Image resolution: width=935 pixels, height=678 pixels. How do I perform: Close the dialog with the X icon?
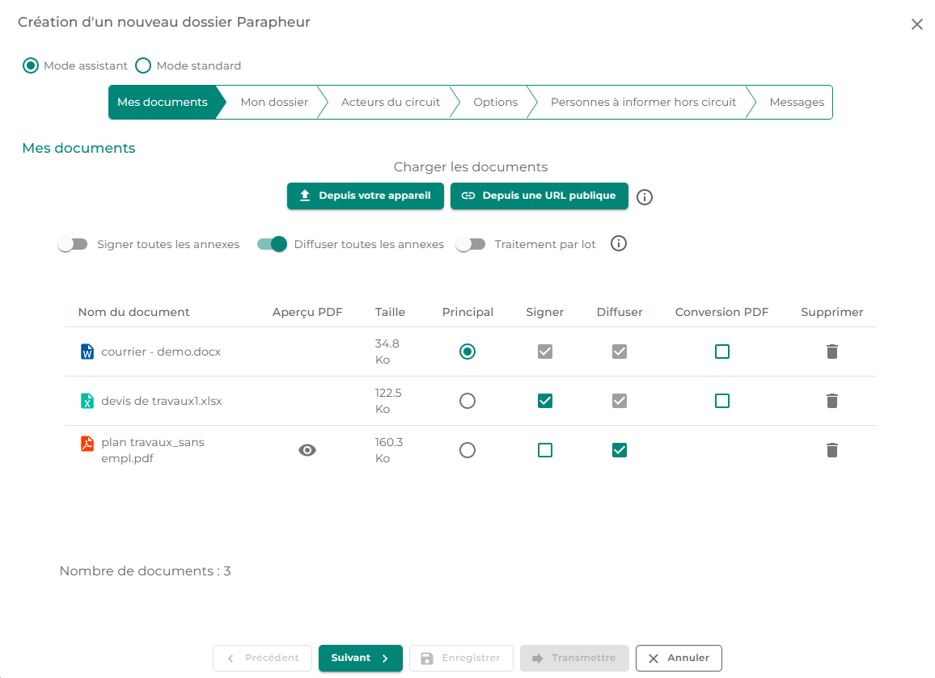pyautogui.click(x=917, y=24)
